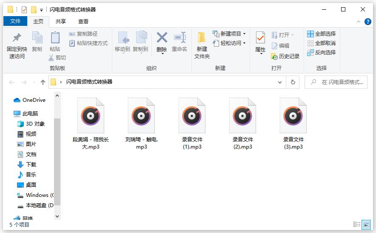The height and width of the screenshot is (233, 376).
Task: Open Downloads (下载) in sidebar
Action: (x=27, y=165)
